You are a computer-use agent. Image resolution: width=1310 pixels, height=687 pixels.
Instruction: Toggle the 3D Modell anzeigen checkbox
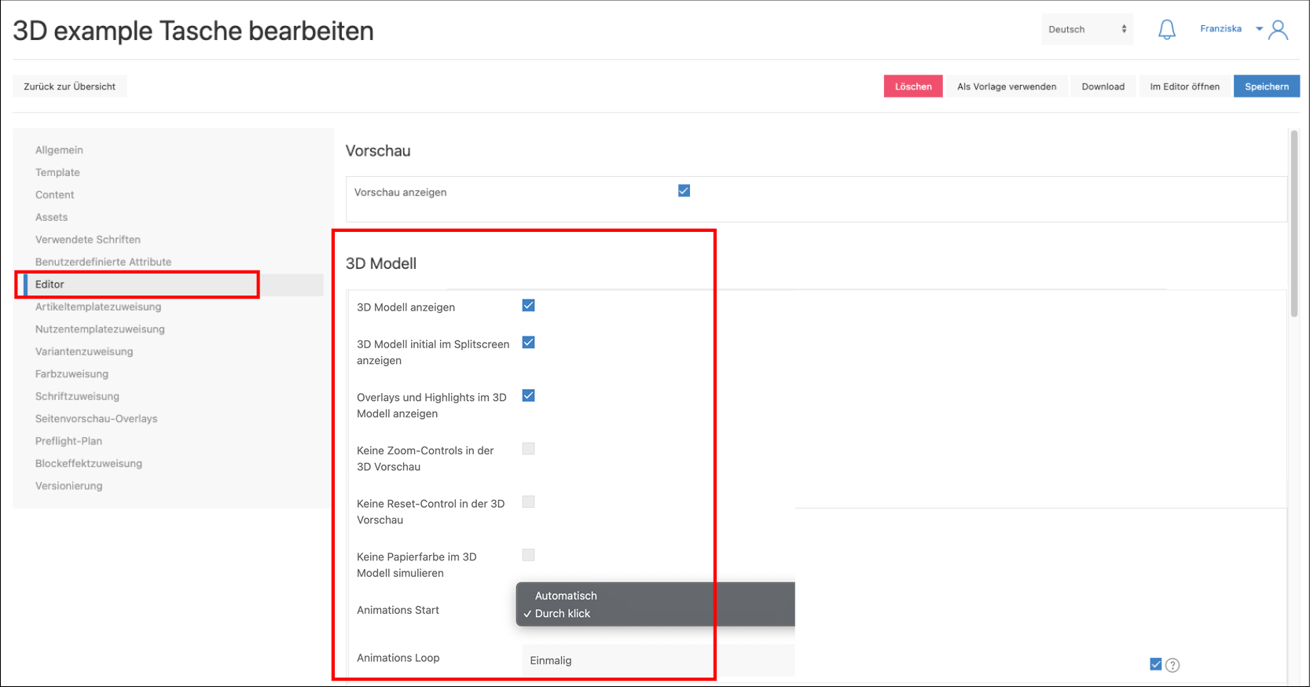click(x=528, y=306)
